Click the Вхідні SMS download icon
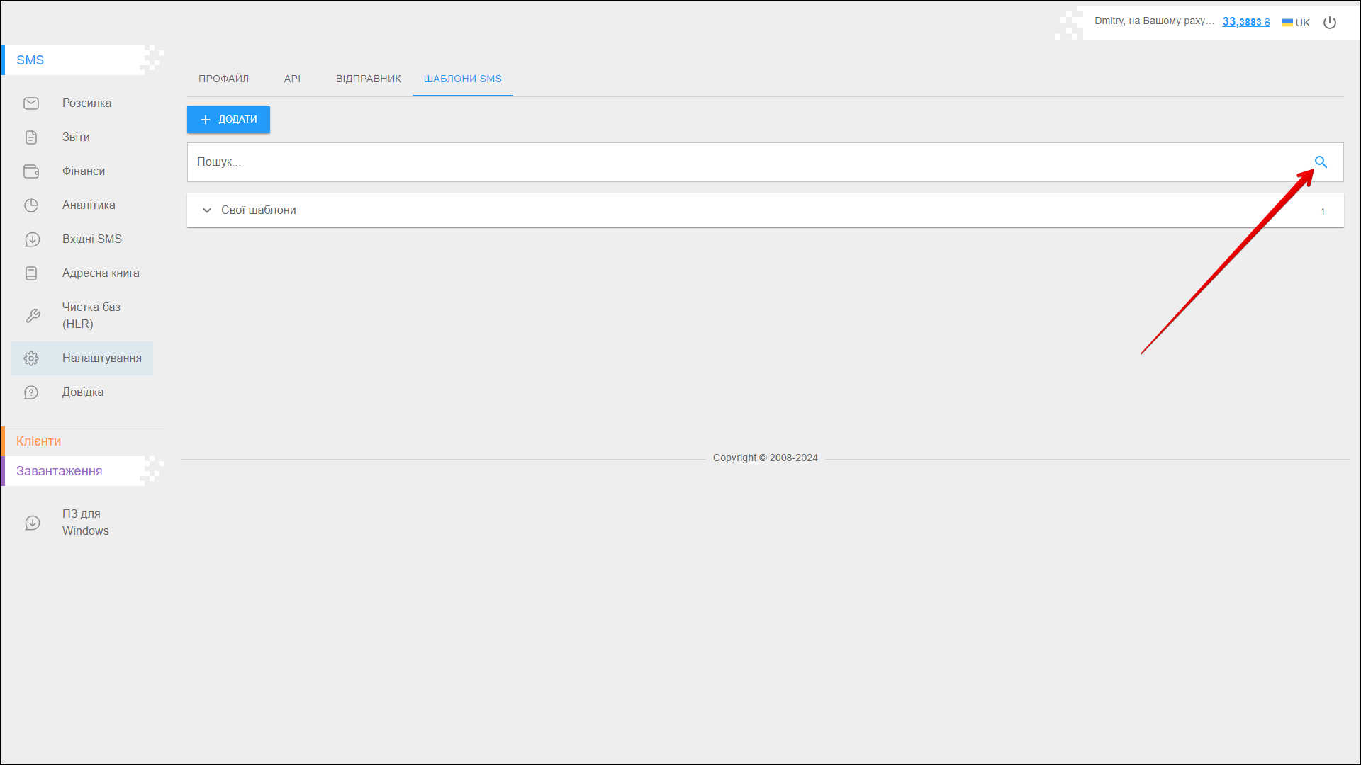This screenshot has width=1361, height=765. pyautogui.click(x=31, y=239)
